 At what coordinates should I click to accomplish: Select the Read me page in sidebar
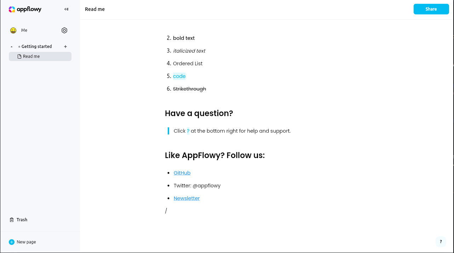(x=31, y=56)
